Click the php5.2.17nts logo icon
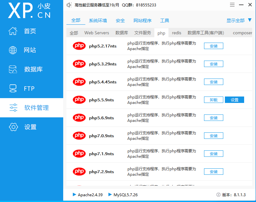Viewport: 256px width, 202px height. [x=79, y=46]
